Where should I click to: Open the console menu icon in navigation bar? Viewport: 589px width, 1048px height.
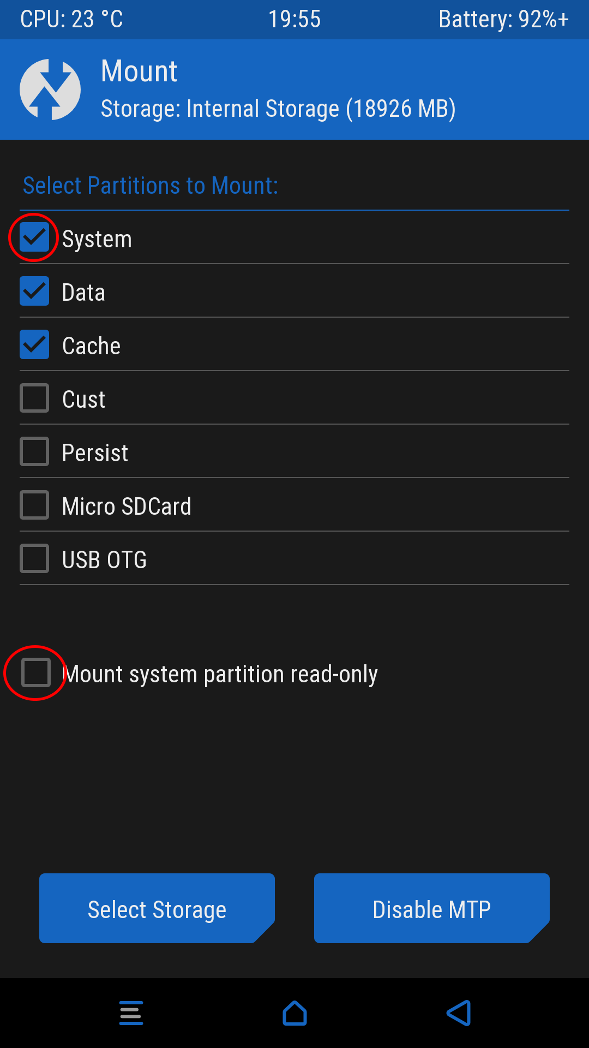131,1013
